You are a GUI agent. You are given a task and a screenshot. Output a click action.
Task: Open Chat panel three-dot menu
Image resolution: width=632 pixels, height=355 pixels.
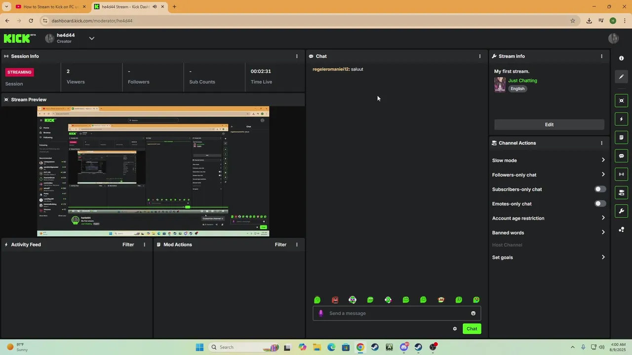pyautogui.click(x=480, y=56)
